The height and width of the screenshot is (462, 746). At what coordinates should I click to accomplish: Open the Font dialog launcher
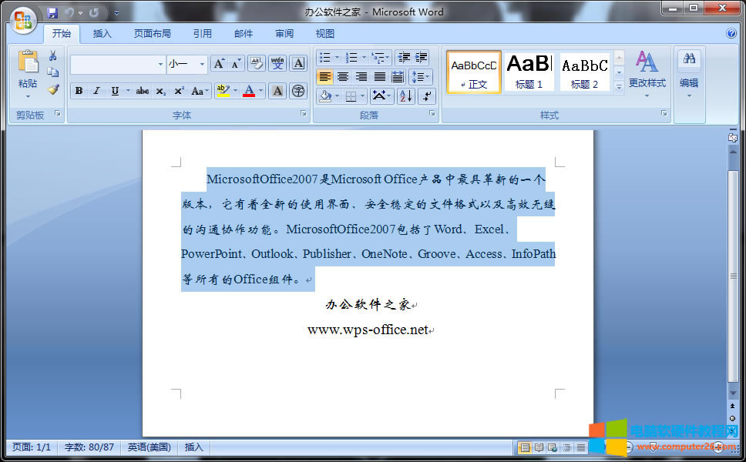304,113
